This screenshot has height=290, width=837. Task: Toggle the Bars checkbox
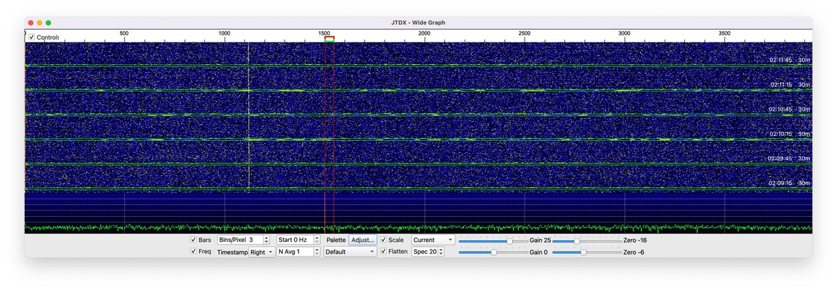193,240
